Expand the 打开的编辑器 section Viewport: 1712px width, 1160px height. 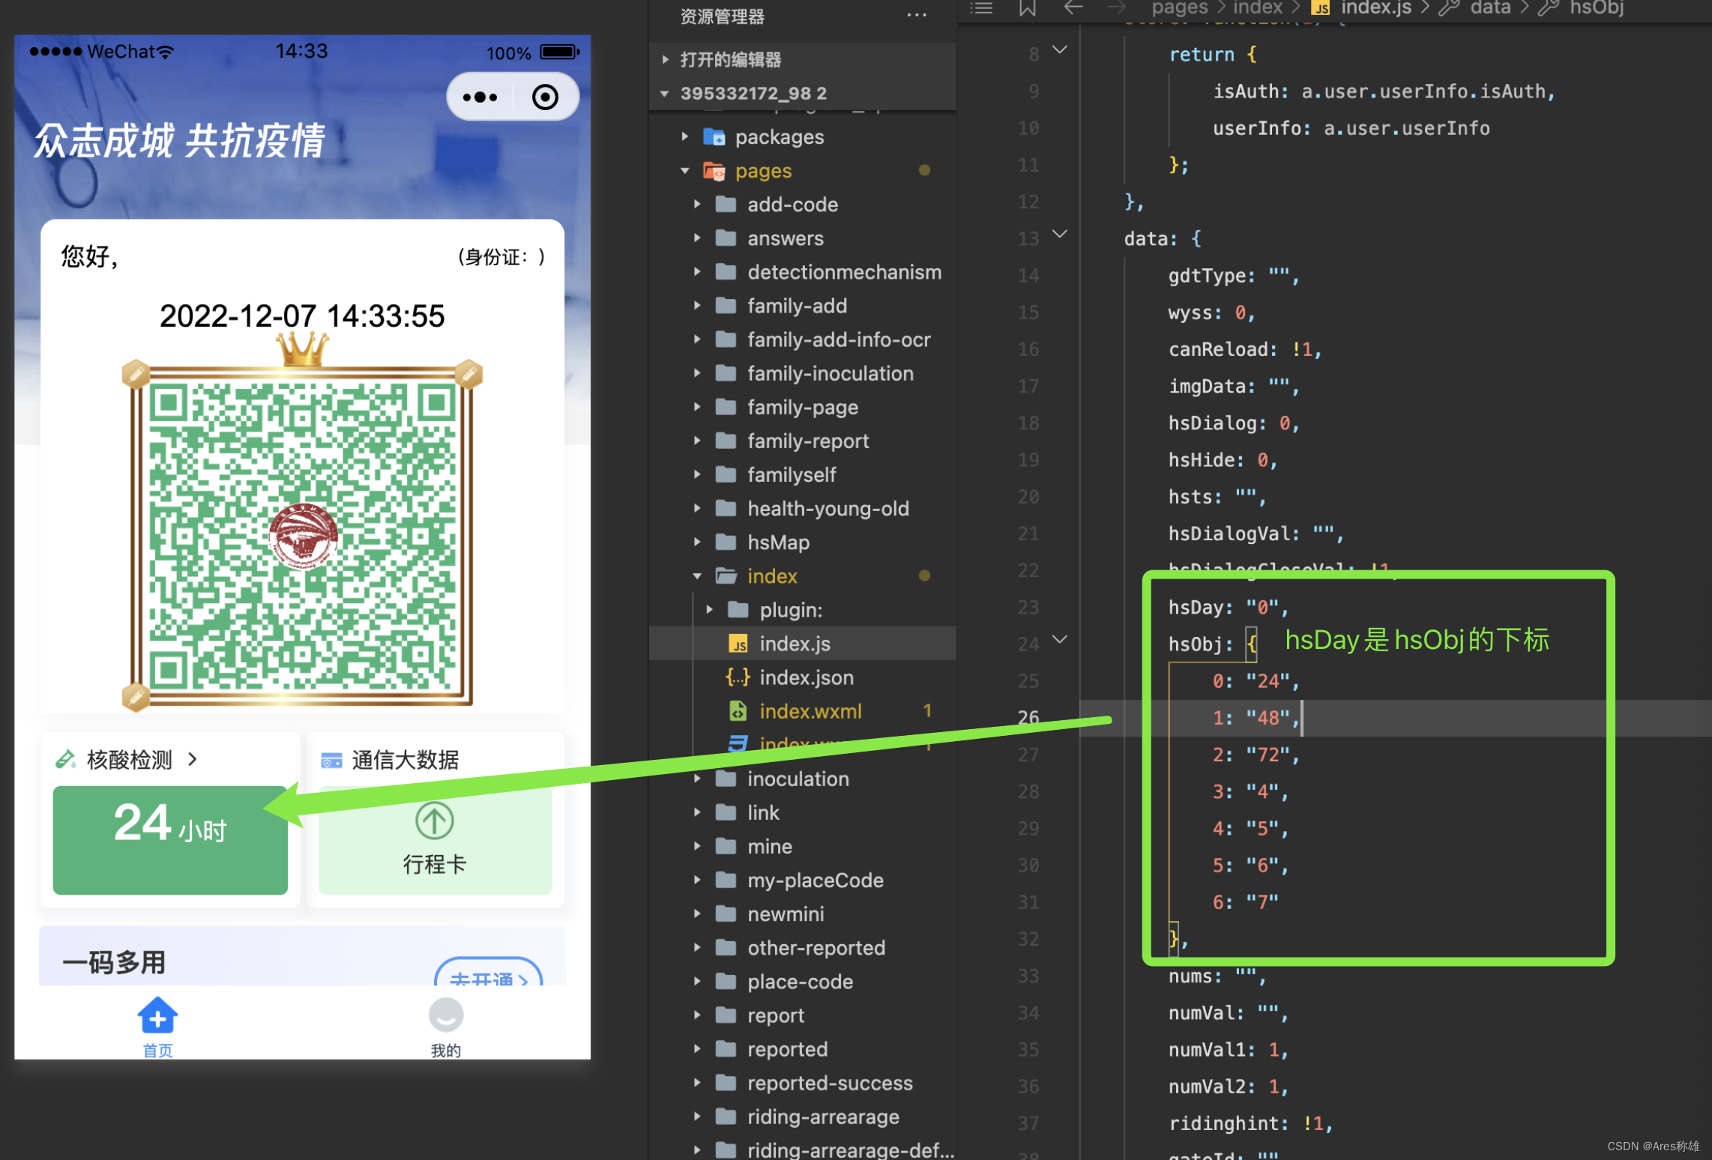coord(666,59)
